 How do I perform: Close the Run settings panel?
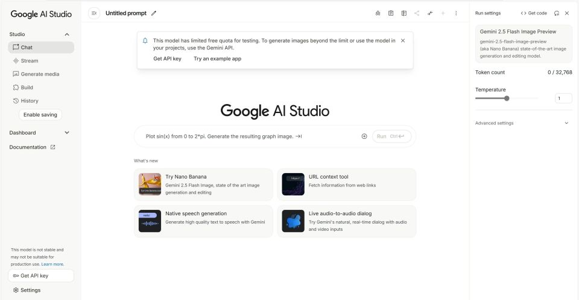coord(567,13)
